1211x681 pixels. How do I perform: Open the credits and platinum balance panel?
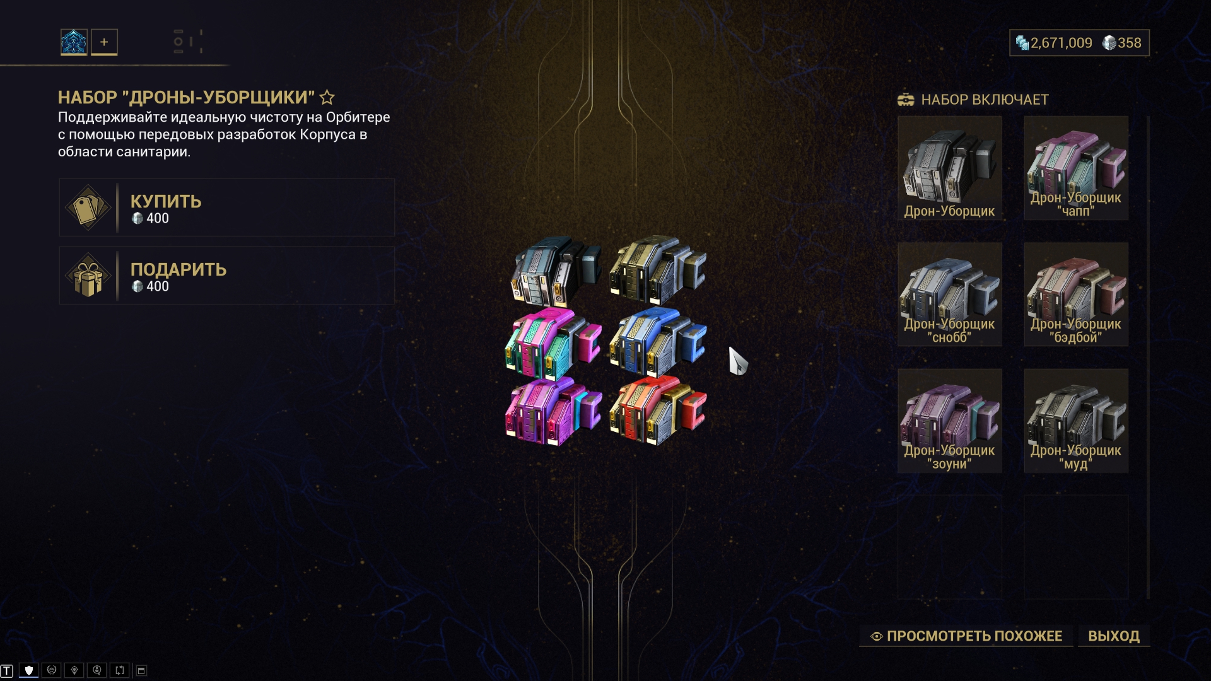coord(1079,43)
